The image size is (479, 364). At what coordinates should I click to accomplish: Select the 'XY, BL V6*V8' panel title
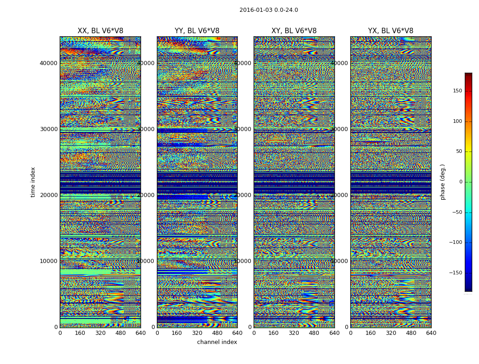(x=294, y=31)
